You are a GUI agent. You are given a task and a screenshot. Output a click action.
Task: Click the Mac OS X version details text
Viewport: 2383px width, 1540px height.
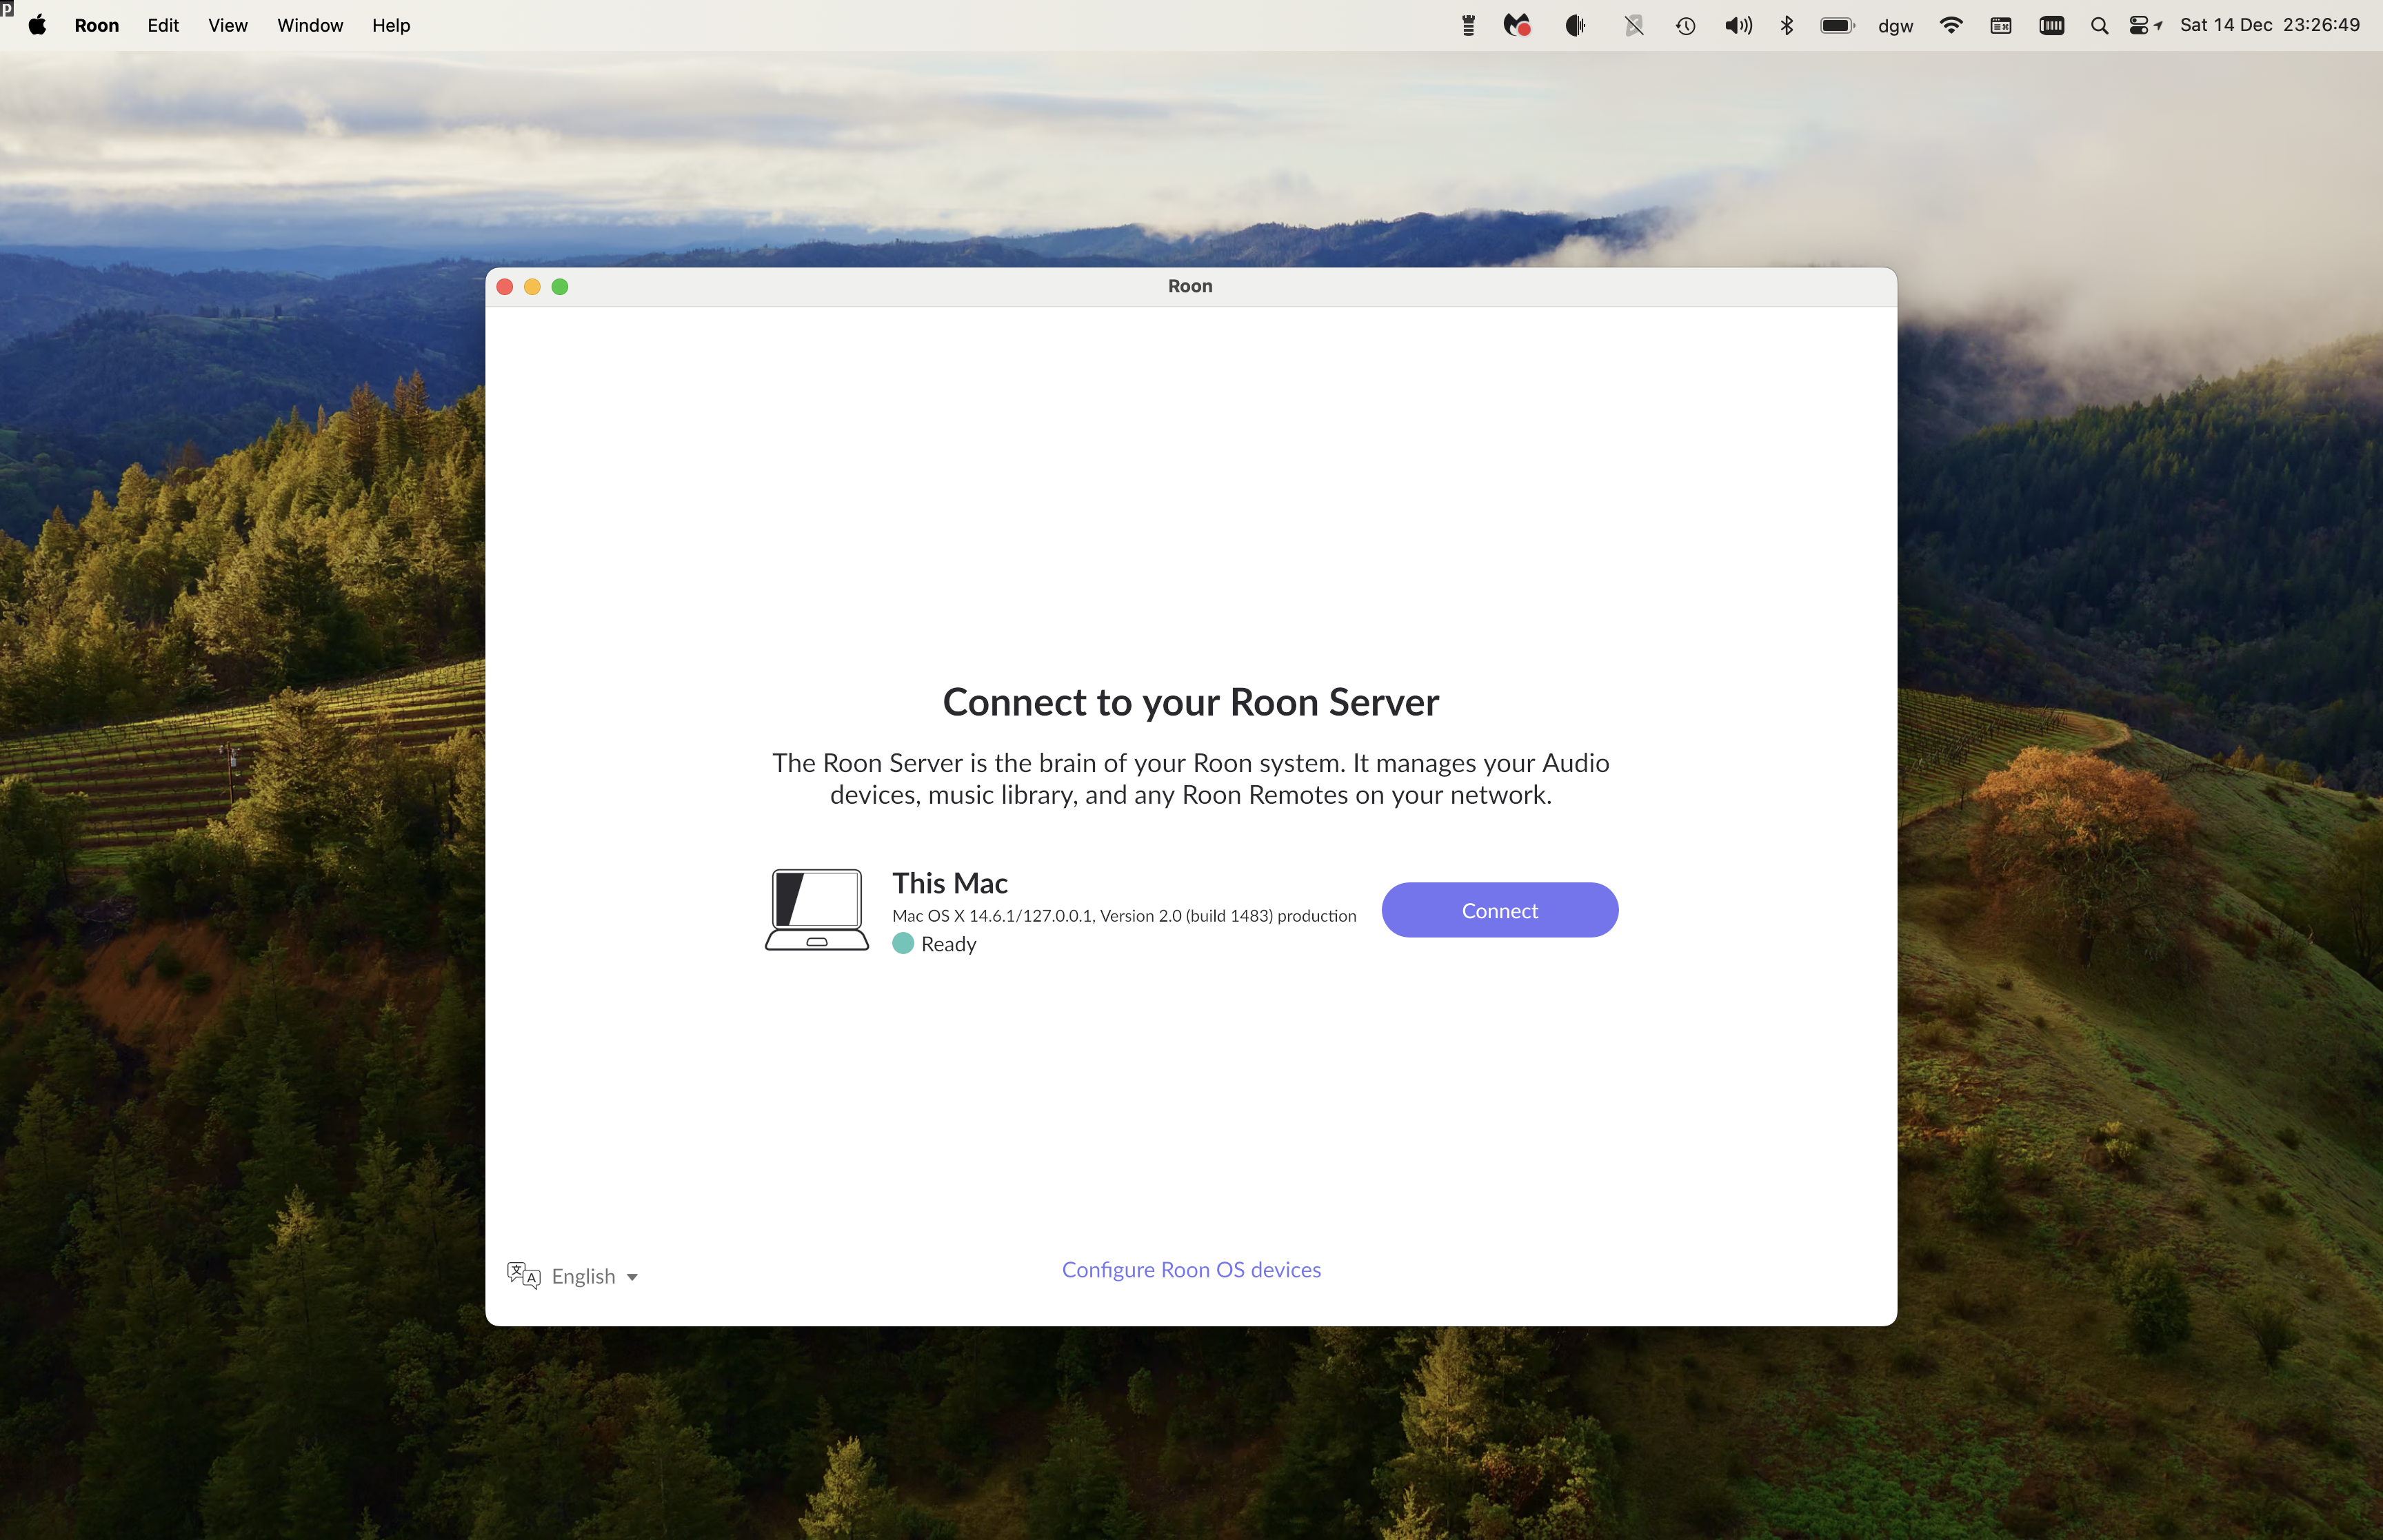point(1124,916)
